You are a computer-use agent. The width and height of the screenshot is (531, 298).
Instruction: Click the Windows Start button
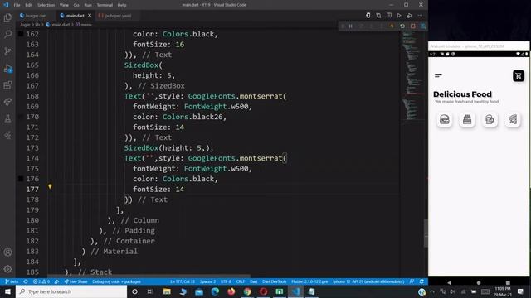[7, 291]
